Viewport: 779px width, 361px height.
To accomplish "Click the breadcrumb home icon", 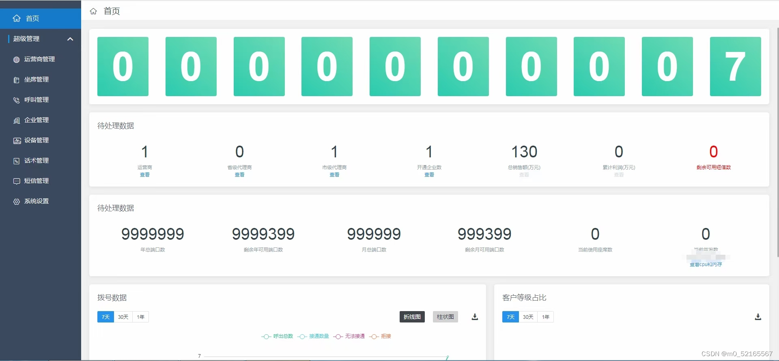I will pyautogui.click(x=93, y=11).
